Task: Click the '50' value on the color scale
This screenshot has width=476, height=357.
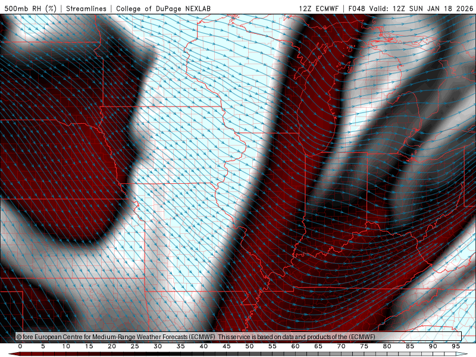Action: 249,346
